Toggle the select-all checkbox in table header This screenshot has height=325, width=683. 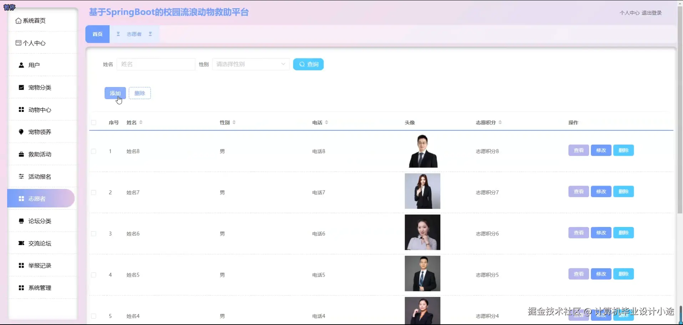tap(93, 123)
